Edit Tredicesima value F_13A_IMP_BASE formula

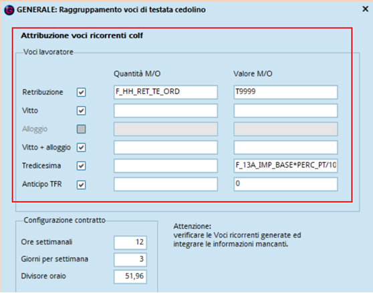(285, 166)
